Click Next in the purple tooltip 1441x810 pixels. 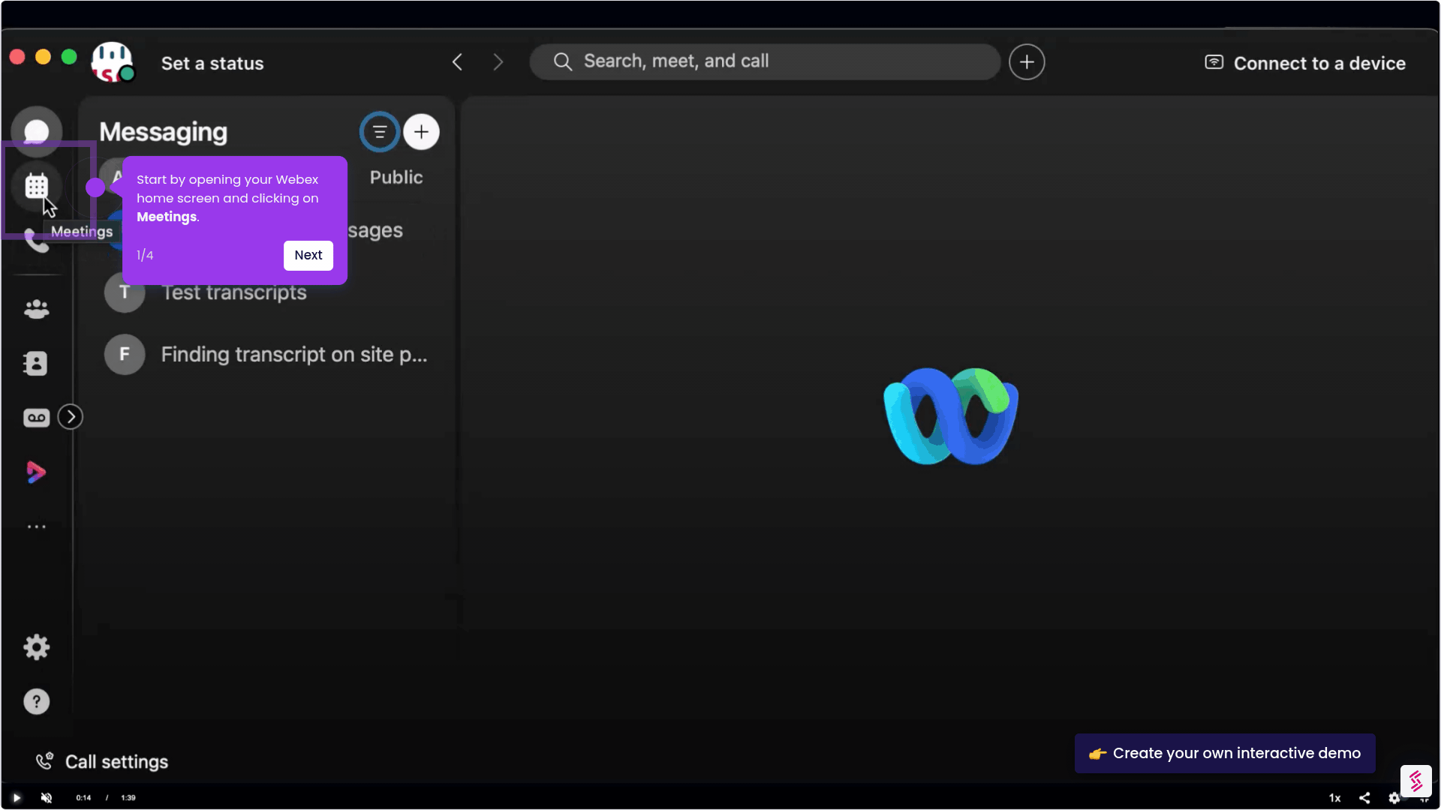308,256
